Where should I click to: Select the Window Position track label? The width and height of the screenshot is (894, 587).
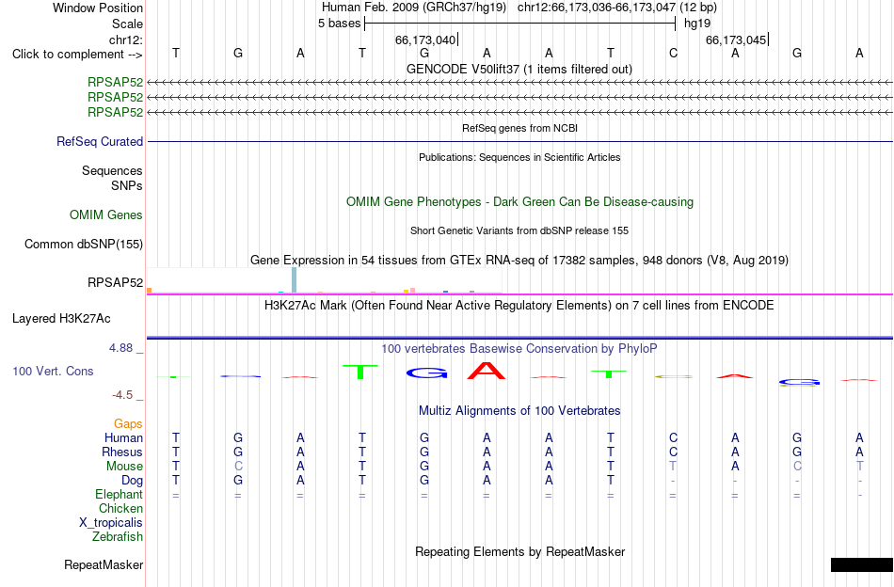pos(98,8)
